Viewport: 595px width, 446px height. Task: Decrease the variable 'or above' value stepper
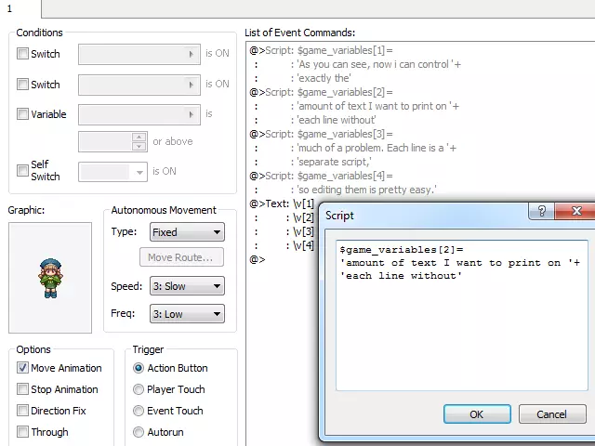[x=139, y=147]
